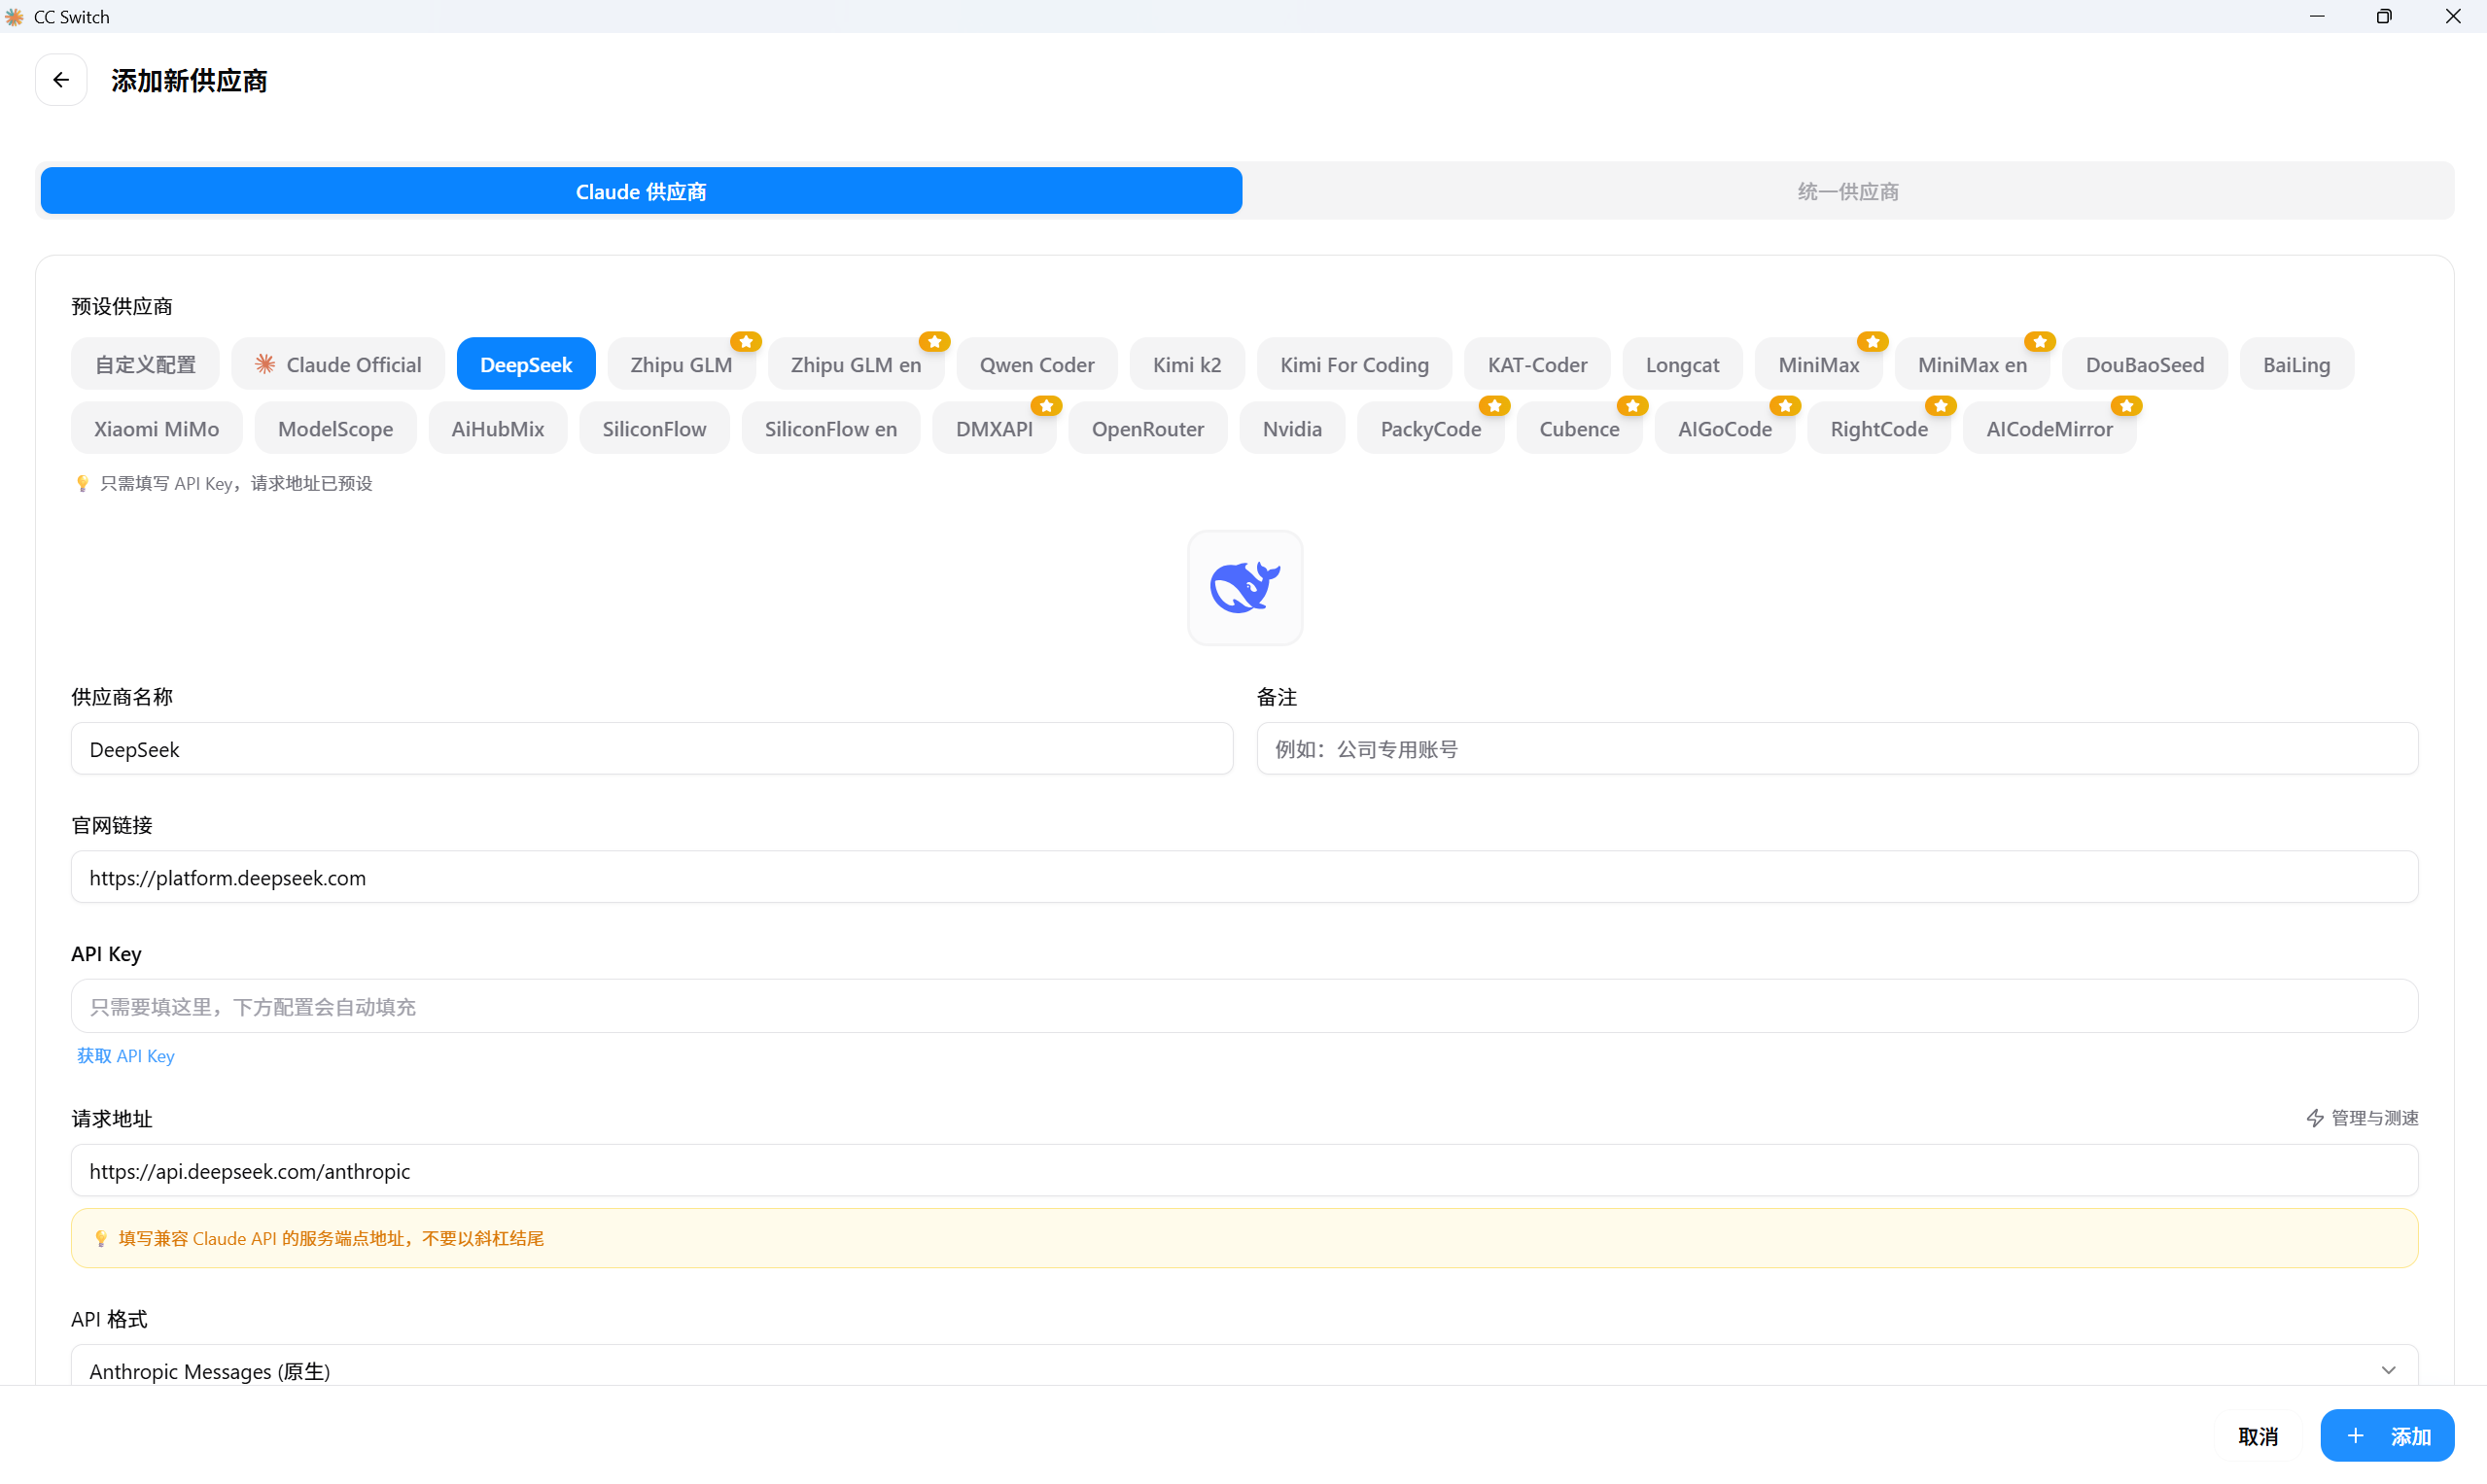Image resolution: width=2487 pixels, height=1484 pixels.
Task: Click star badge on PackyCode preset
Action: point(1494,406)
